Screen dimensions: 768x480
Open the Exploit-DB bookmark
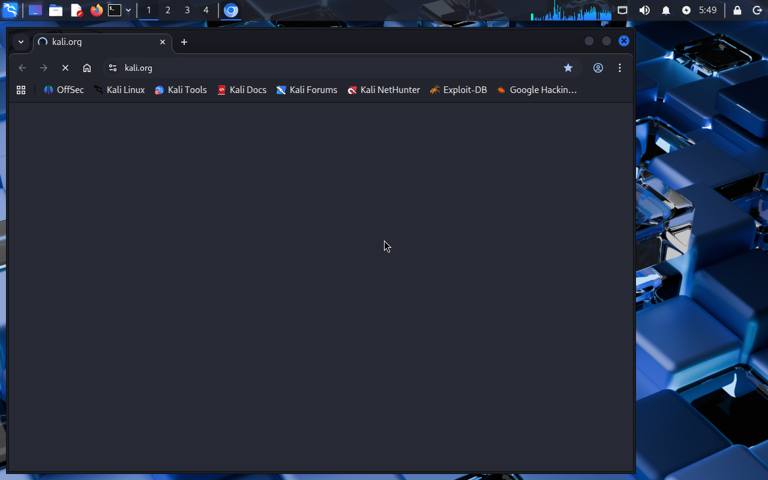[458, 90]
